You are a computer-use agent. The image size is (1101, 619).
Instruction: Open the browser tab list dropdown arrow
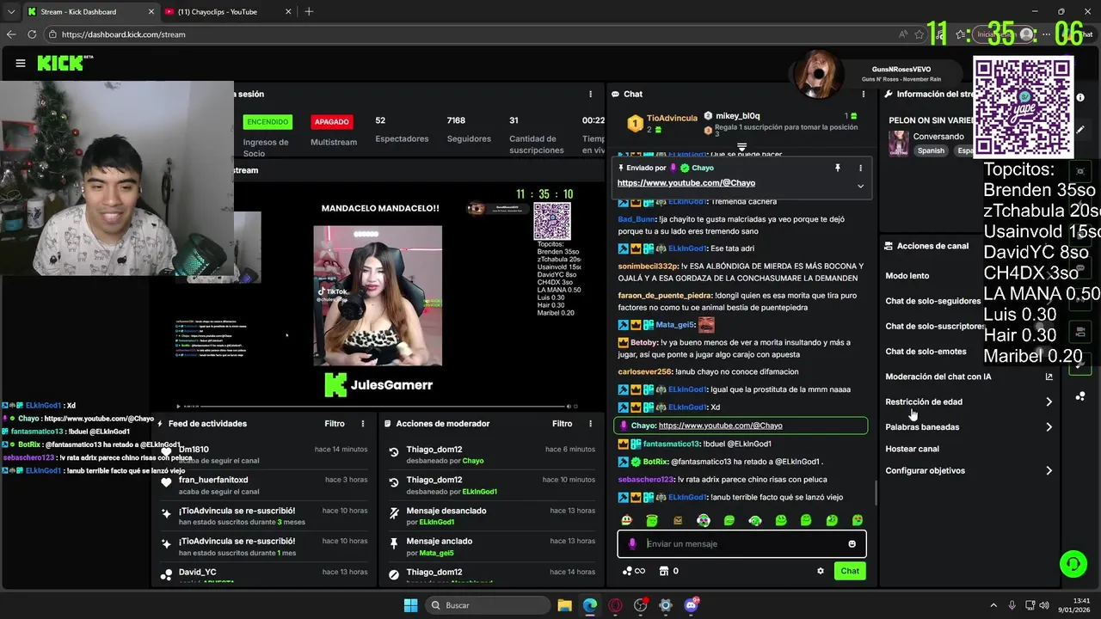[11, 11]
